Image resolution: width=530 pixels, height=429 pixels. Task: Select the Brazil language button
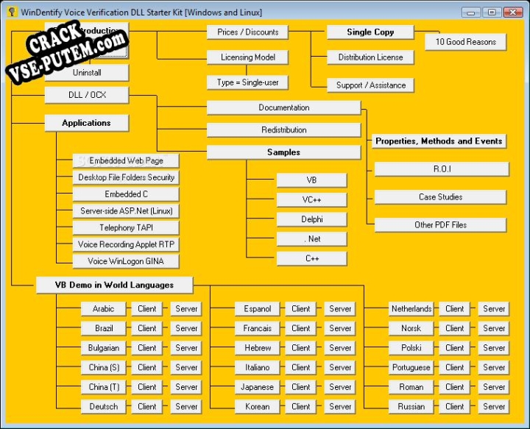coord(104,329)
